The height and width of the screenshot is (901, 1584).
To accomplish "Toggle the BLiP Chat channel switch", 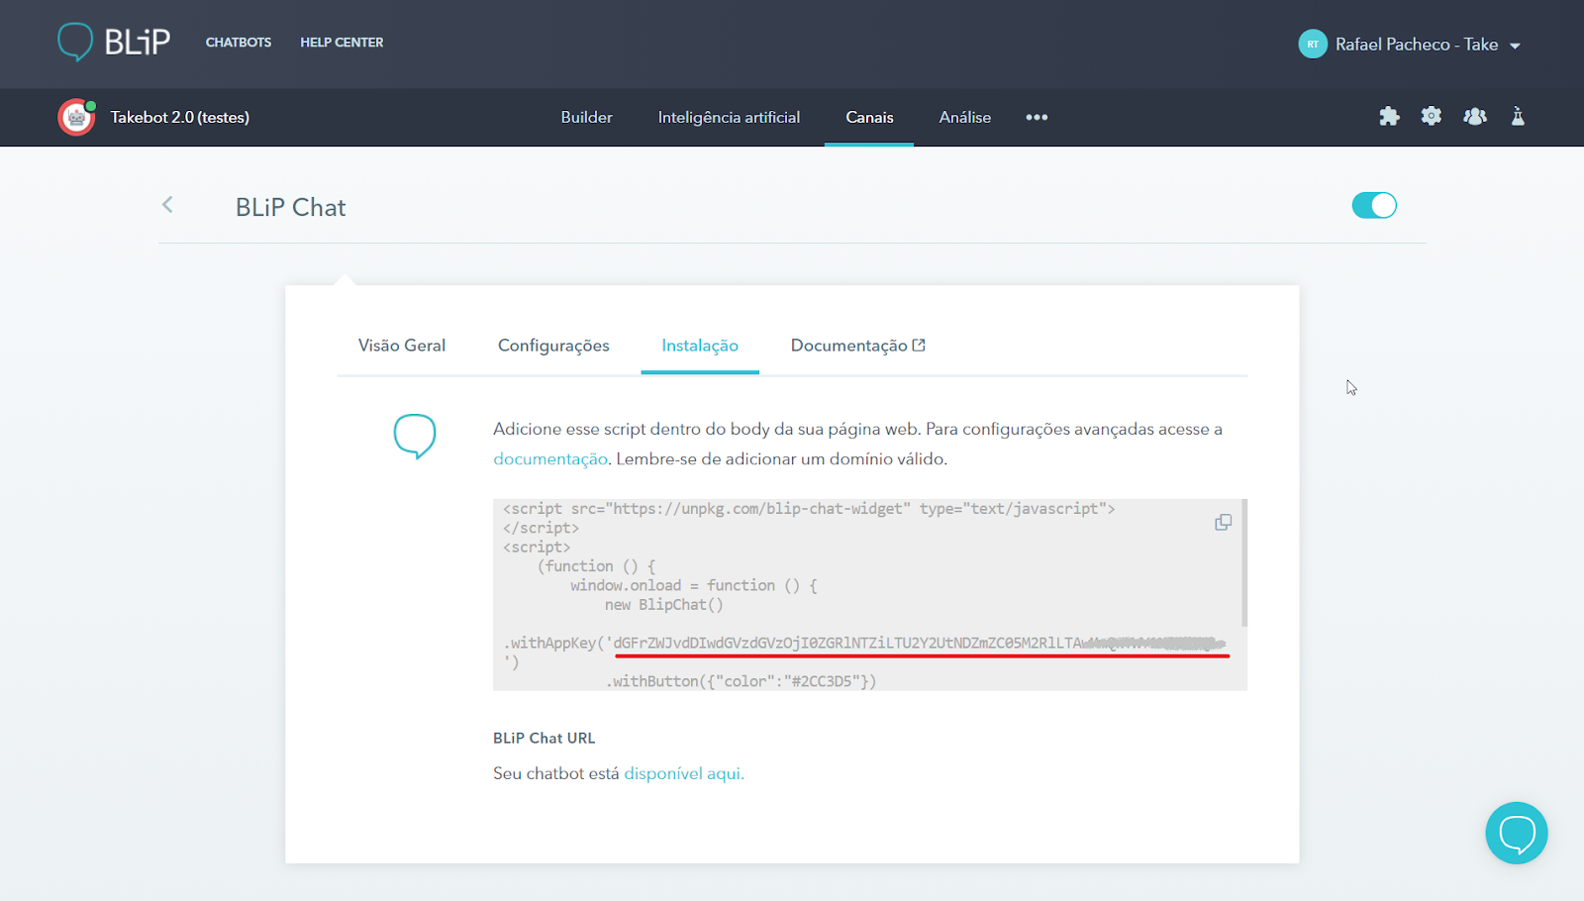I will pos(1374,206).
